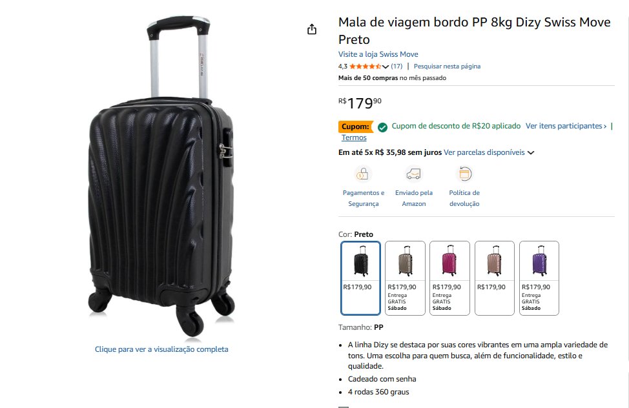Viewport: 629px width, 408px height.
Task: Click the Enviado pela Amazon delivery truck icon
Action: click(x=413, y=174)
